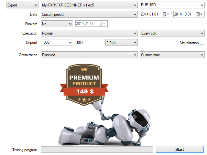Open the Expert type dropdown
Image resolution: width=207 pixels, height=155 pixels.
click(22, 5)
